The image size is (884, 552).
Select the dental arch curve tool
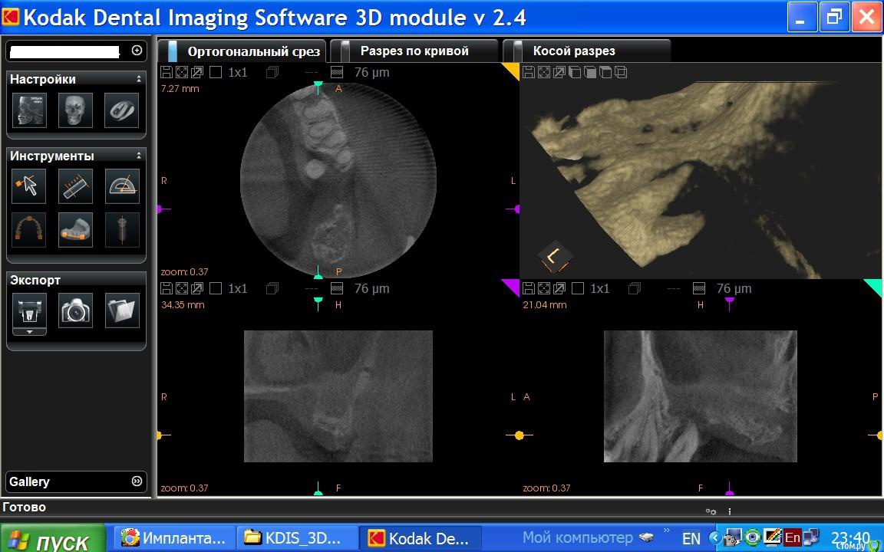tap(29, 230)
